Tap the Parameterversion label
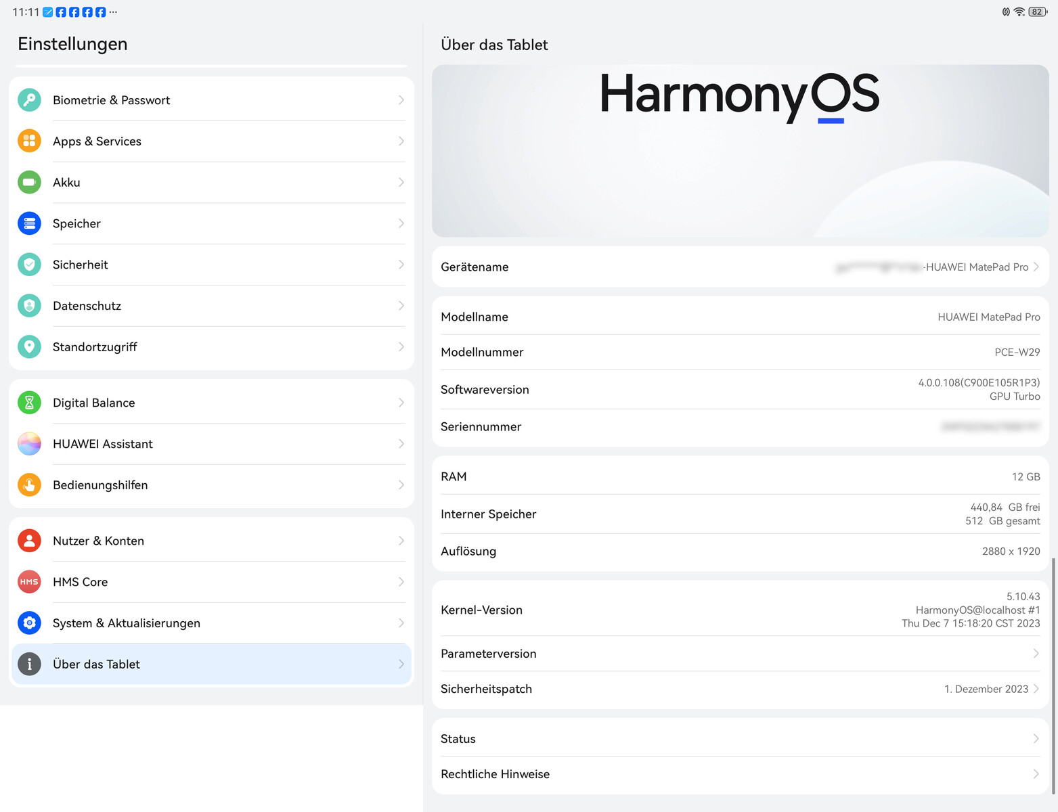The width and height of the screenshot is (1058, 812). point(488,654)
